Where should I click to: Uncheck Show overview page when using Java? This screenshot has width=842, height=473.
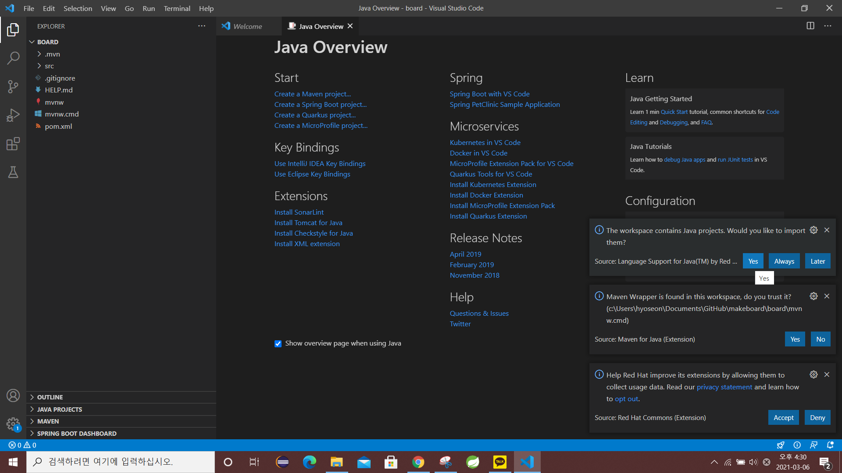(278, 344)
